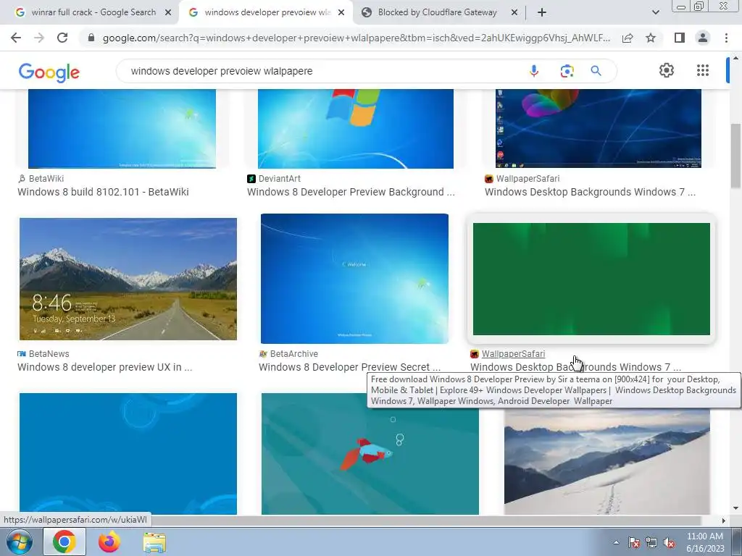Viewport: 742px width, 556px height.
Task: Click the browser forward arrow
Action: pos(39,38)
